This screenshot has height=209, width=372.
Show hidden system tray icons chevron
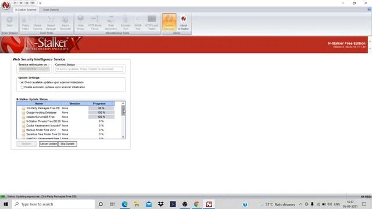[301, 204]
